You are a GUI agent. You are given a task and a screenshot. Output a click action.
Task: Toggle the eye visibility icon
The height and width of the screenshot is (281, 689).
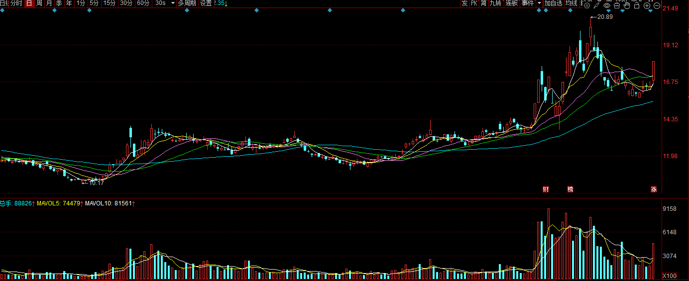(606, 5)
